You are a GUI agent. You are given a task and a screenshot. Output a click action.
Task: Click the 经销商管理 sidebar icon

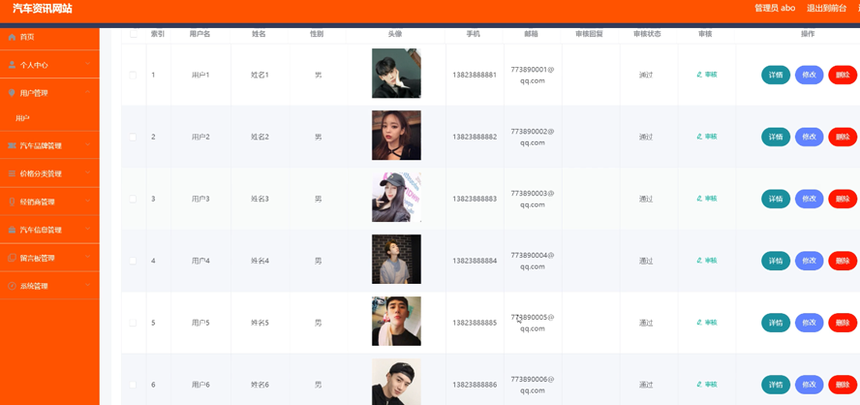12,202
